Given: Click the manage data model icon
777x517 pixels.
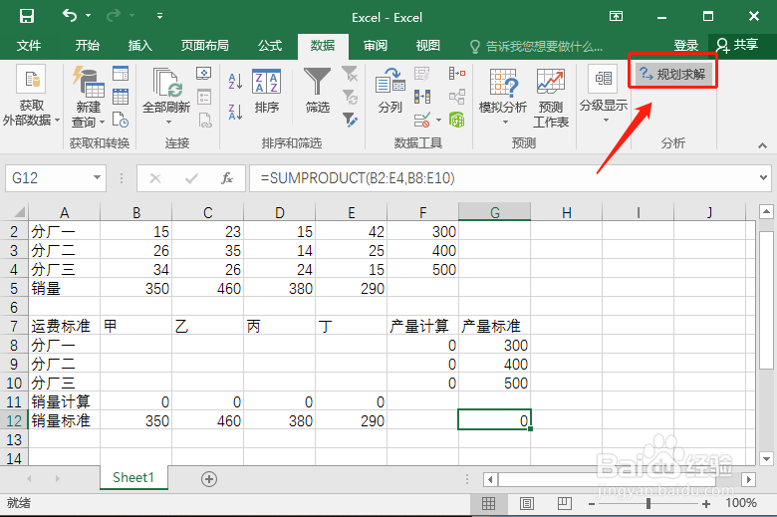Looking at the screenshot, I should pyautogui.click(x=457, y=120).
